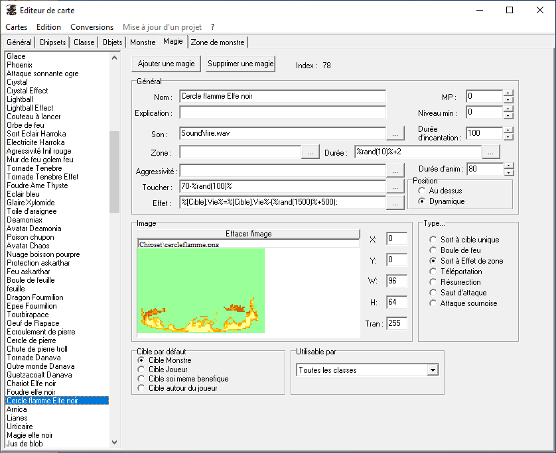The image size is (556, 453).
Task: Open the Zone field browse button
Action: [310, 153]
